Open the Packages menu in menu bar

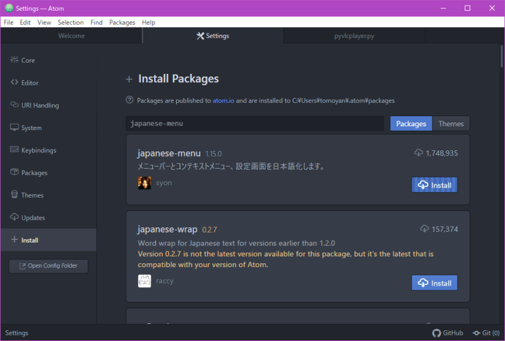[122, 22]
